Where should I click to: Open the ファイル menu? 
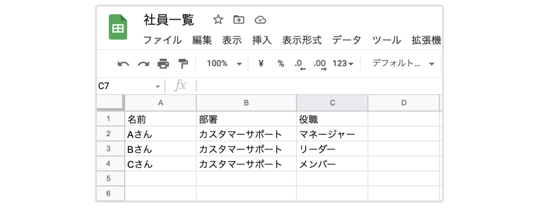162,40
